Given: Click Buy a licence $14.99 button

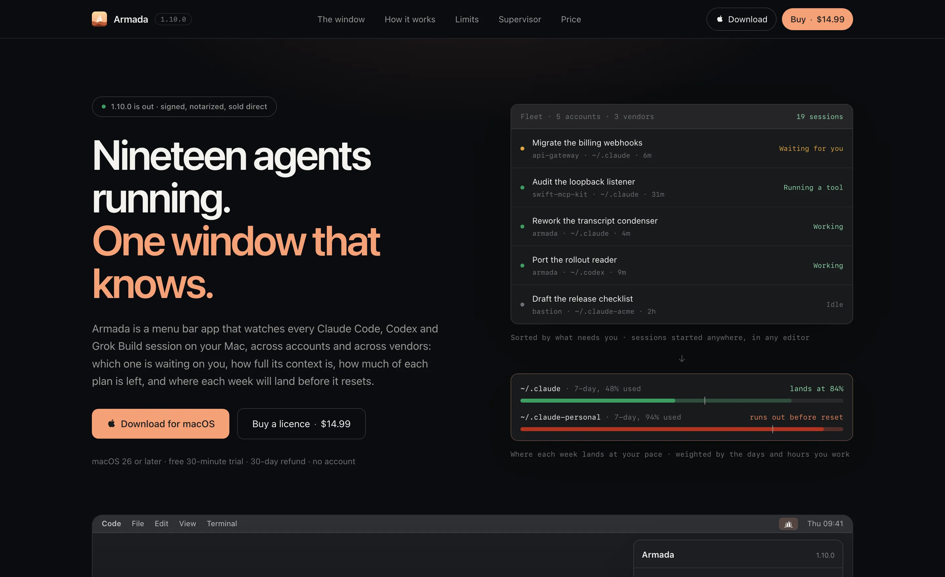Looking at the screenshot, I should 301,424.
